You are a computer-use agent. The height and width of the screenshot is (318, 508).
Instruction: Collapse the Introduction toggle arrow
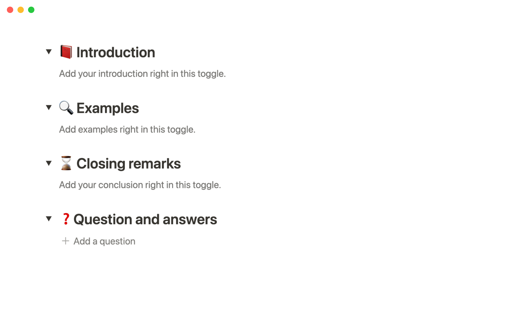(x=49, y=52)
